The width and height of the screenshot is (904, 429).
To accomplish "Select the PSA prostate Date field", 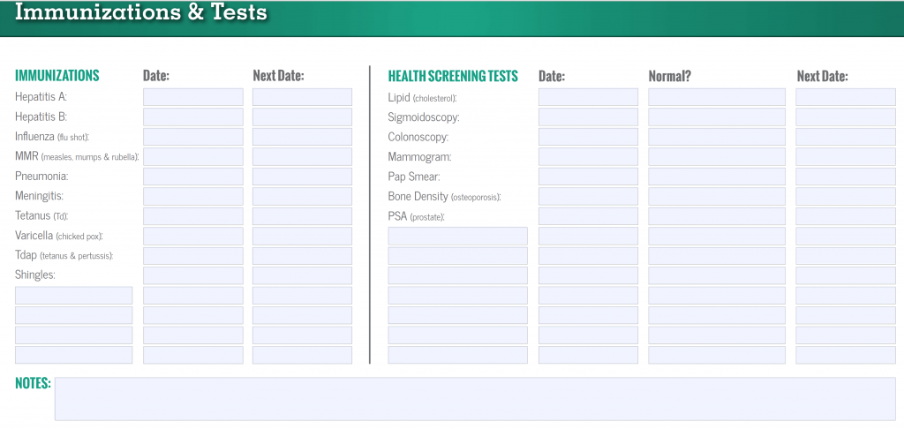I will [588, 216].
